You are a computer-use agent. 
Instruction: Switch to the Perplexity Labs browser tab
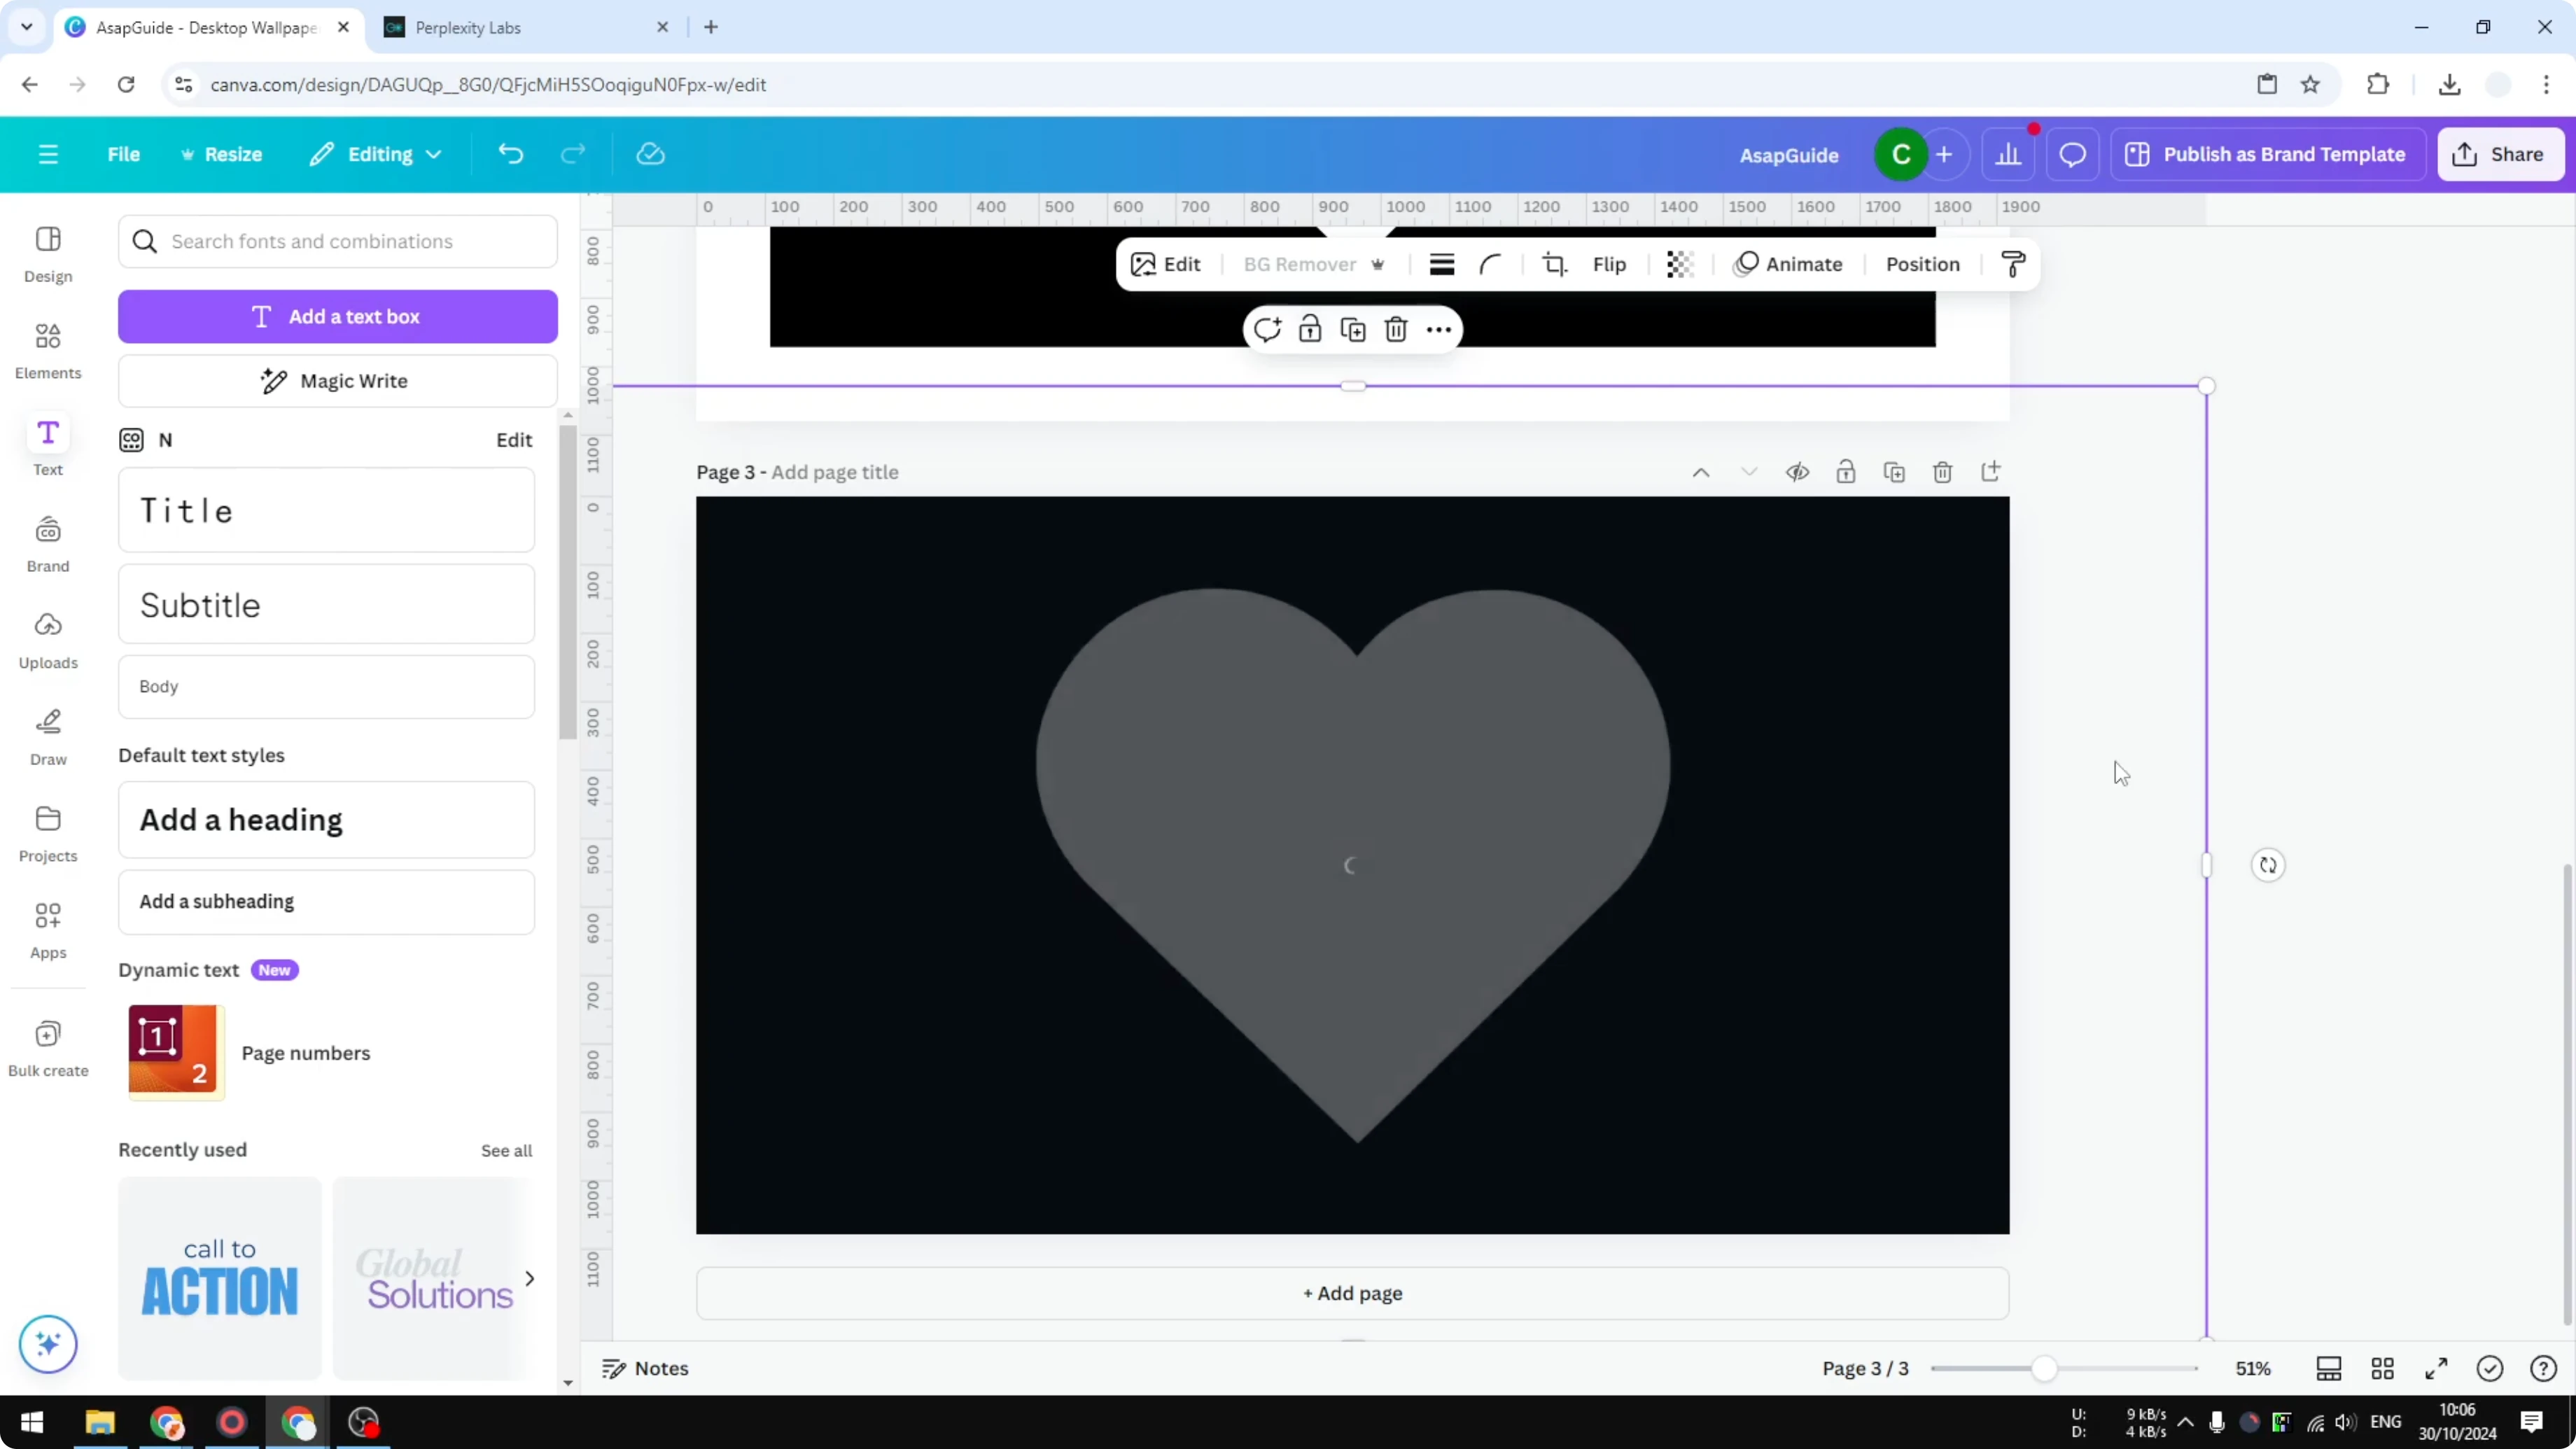(x=470, y=27)
